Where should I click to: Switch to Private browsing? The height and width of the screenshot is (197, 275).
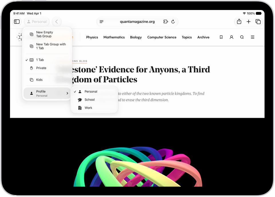click(x=47, y=68)
